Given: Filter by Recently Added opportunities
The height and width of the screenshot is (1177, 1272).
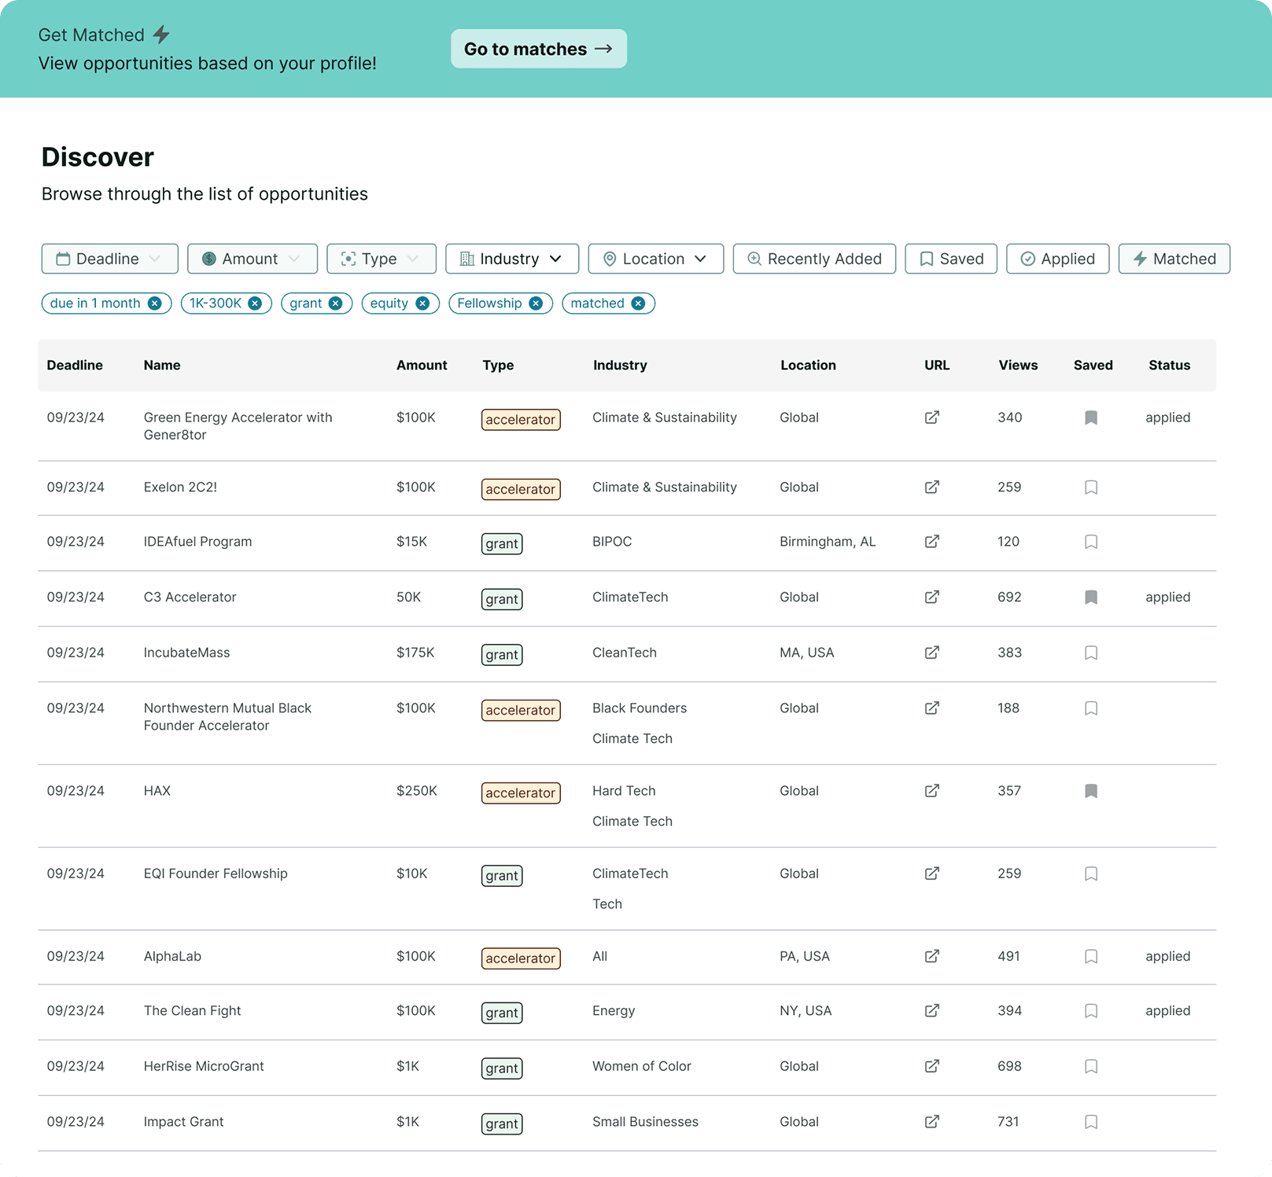Looking at the screenshot, I should [814, 259].
